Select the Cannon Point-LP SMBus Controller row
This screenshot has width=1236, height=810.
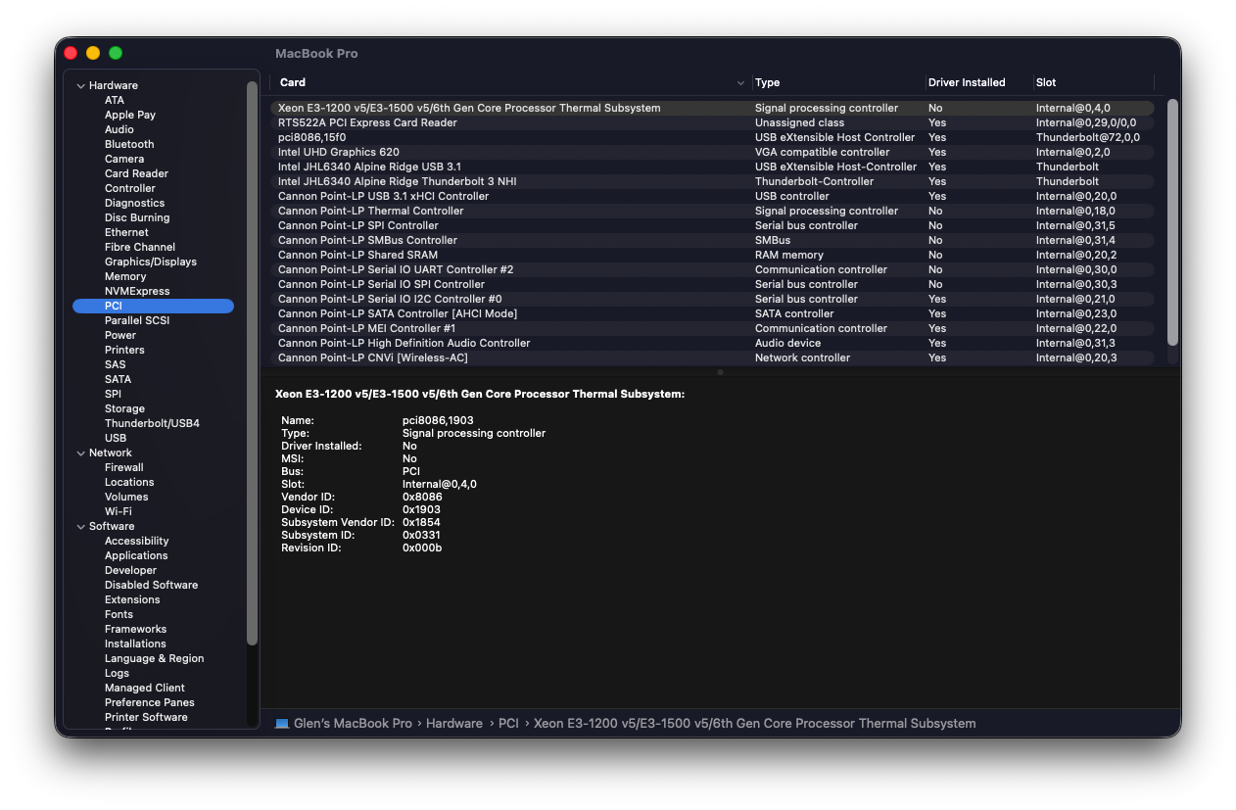pyautogui.click(x=712, y=240)
